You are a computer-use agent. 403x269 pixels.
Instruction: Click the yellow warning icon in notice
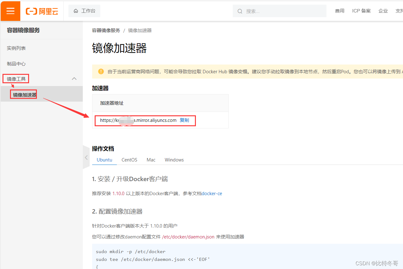click(x=101, y=71)
